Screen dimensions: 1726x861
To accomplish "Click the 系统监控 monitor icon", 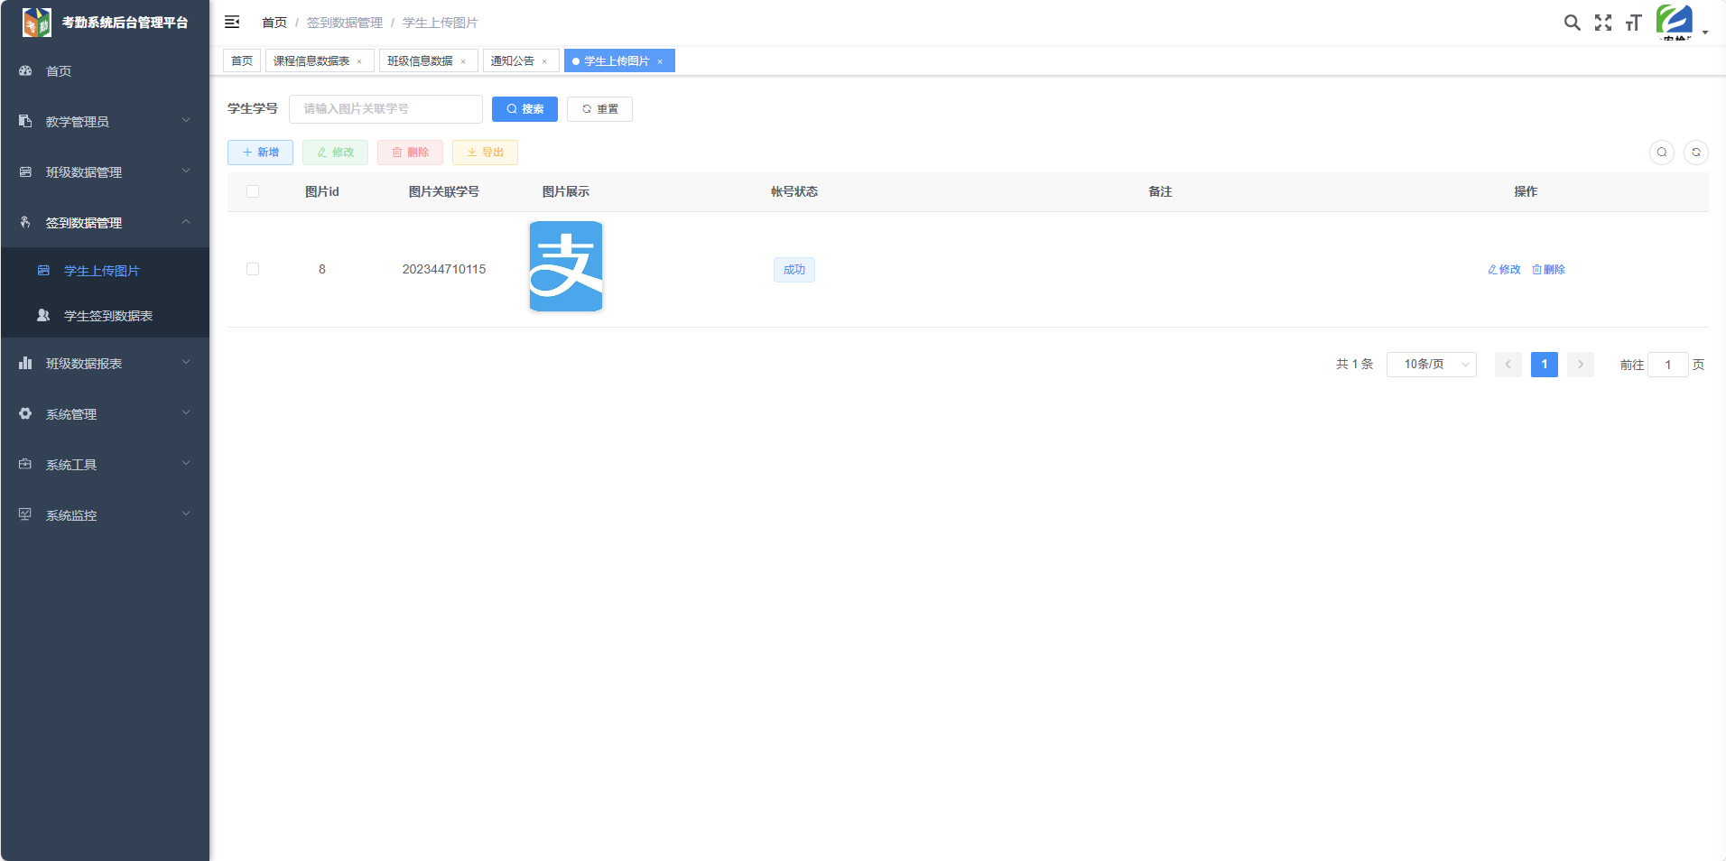I will pyautogui.click(x=25, y=514).
